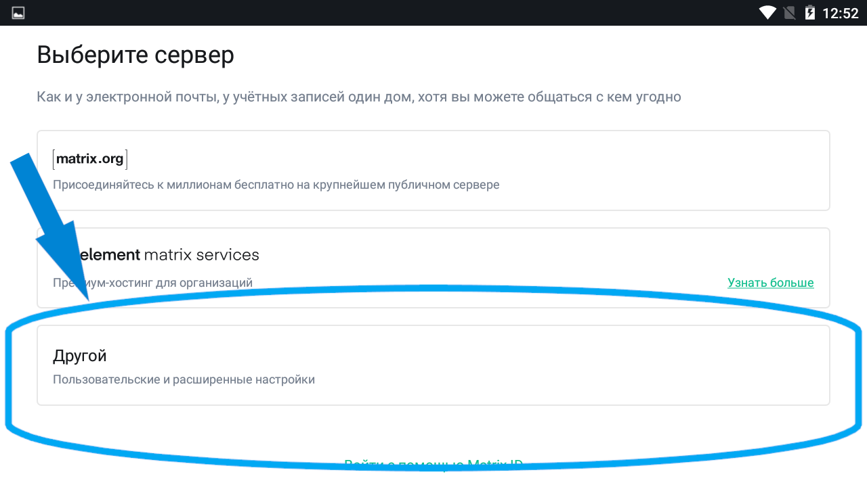
Task: Tap the 12:52 status bar clock
Action: click(840, 13)
